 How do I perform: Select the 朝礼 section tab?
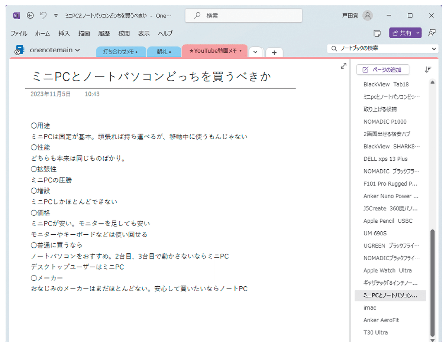point(164,52)
